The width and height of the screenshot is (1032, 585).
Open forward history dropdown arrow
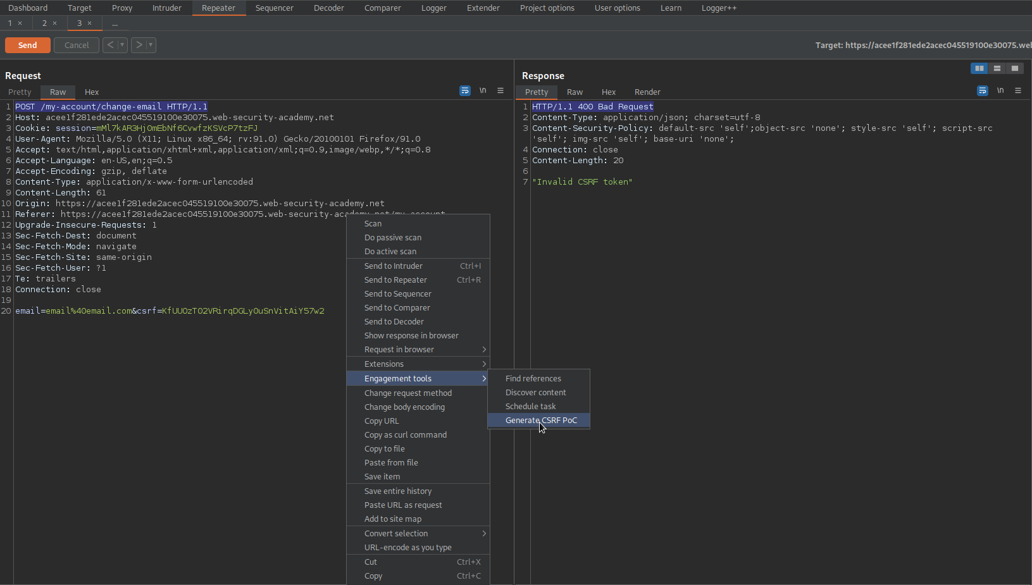[151, 45]
